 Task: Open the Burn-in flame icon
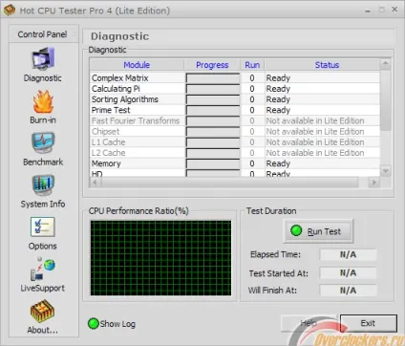tap(43, 101)
